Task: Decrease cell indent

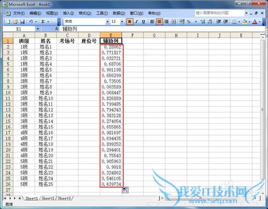Action: point(219,22)
